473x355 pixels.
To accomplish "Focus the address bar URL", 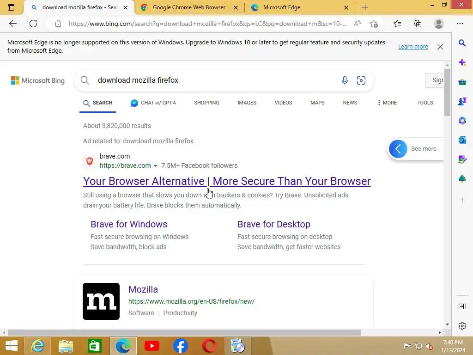I will [207, 24].
